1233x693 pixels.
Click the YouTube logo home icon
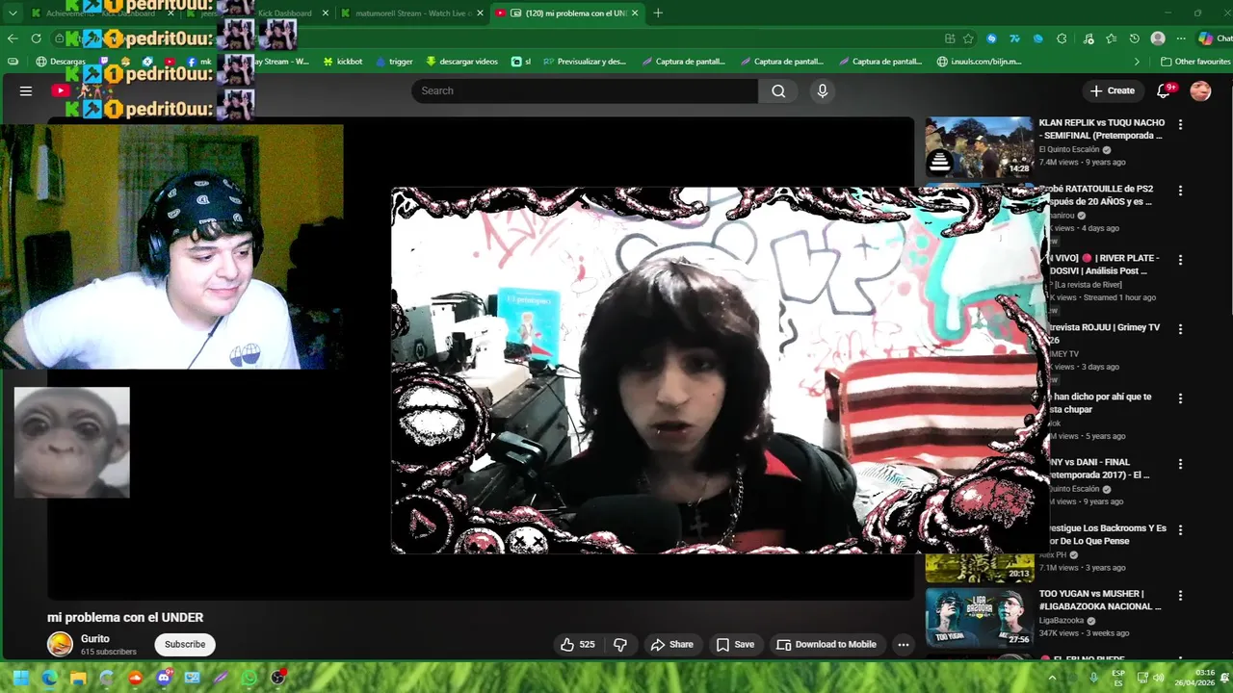pos(61,90)
